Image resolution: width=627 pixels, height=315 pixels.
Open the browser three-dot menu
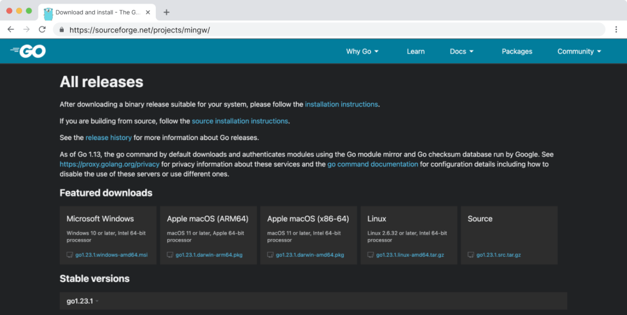click(616, 30)
